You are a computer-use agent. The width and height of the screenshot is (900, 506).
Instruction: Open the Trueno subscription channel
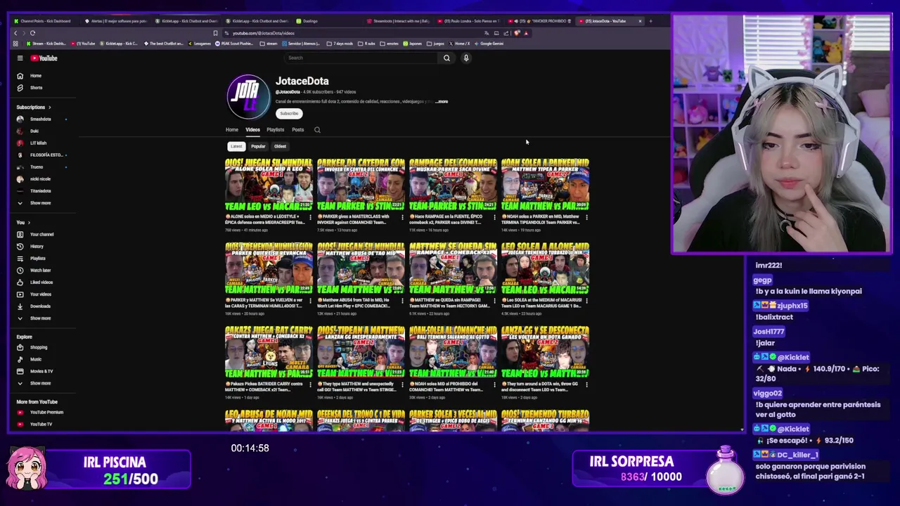coord(35,167)
